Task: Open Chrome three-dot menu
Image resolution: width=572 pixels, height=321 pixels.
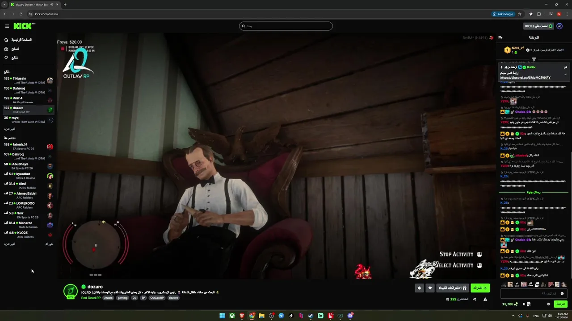Action: pyautogui.click(x=567, y=14)
